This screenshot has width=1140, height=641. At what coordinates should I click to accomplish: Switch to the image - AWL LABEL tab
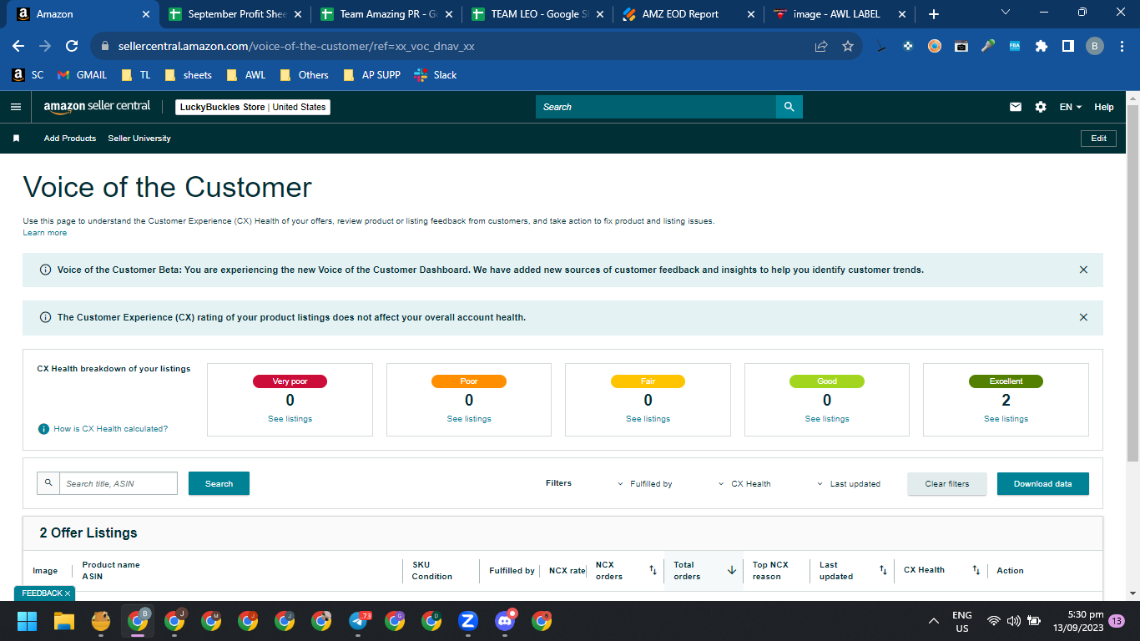[840, 14]
